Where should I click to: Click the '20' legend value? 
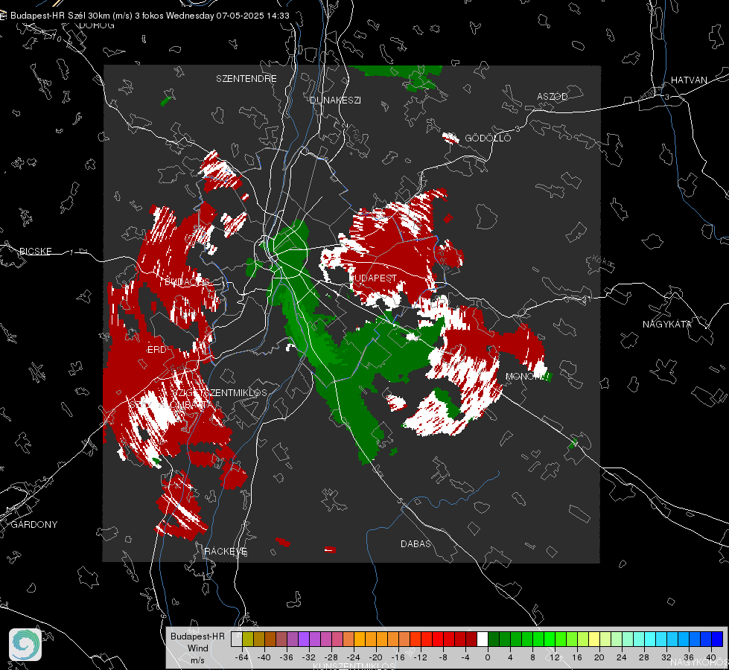[x=599, y=657]
